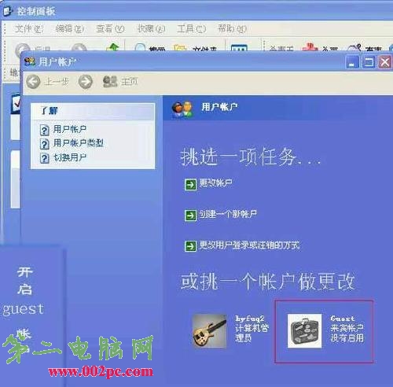Viewport: 393px width, 387px height.
Task: Click the hyfuq2 计算机管理员 account label
Action: click(252, 329)
